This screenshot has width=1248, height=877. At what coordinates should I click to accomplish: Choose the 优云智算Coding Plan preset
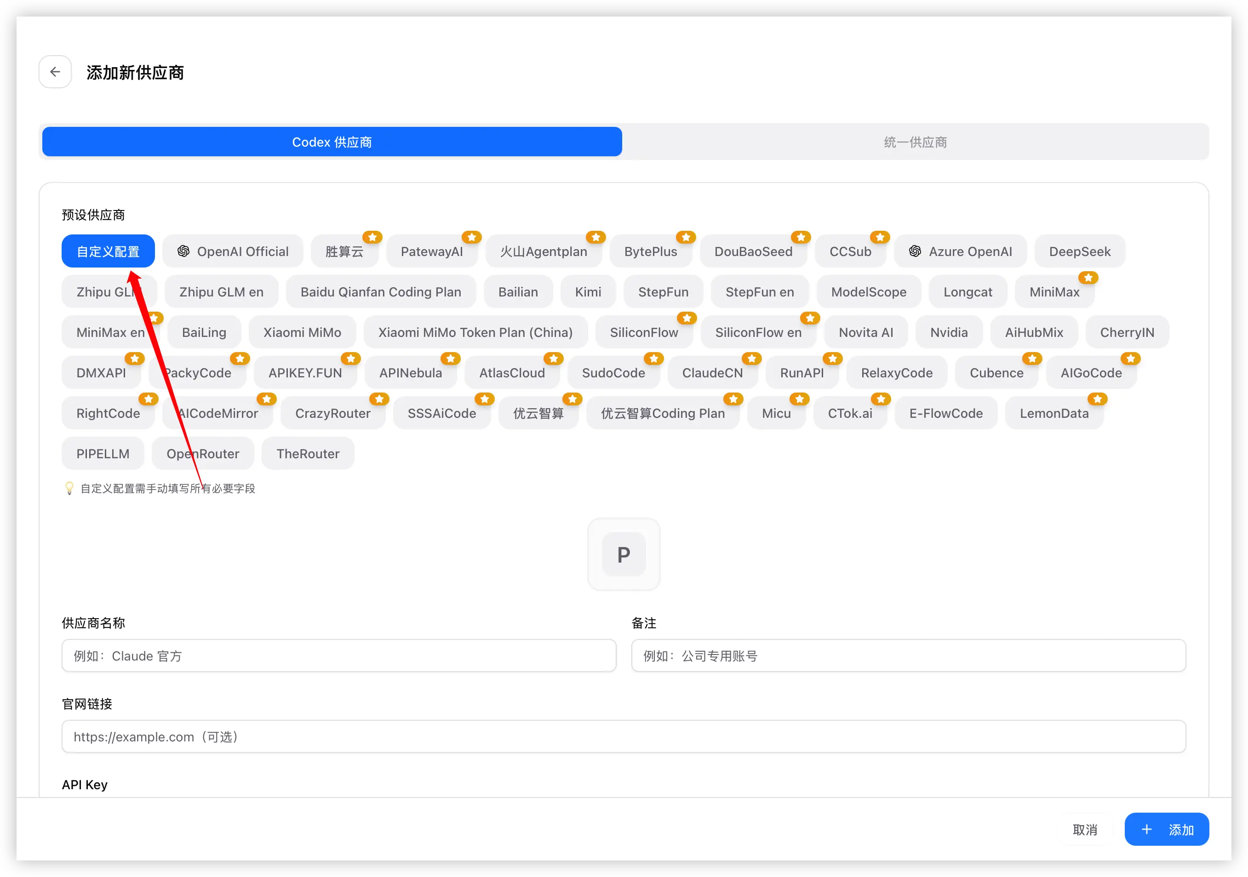(663, 413)
